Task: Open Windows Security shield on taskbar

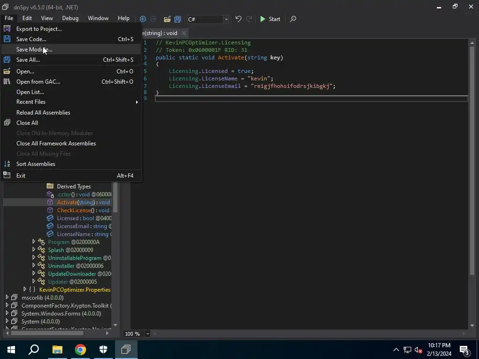Action: point(103,350)
